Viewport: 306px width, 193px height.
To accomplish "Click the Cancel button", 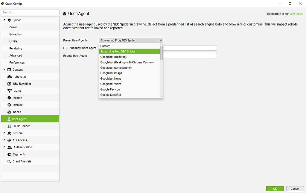I will [295, 189].
